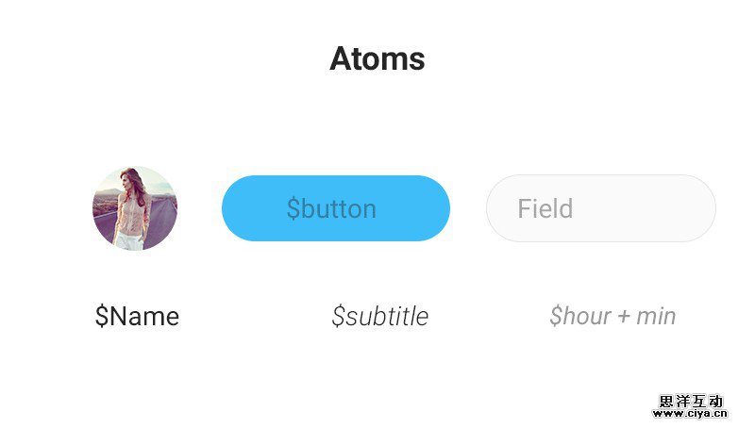Click the circular woman avatar photo

point(135,208)
